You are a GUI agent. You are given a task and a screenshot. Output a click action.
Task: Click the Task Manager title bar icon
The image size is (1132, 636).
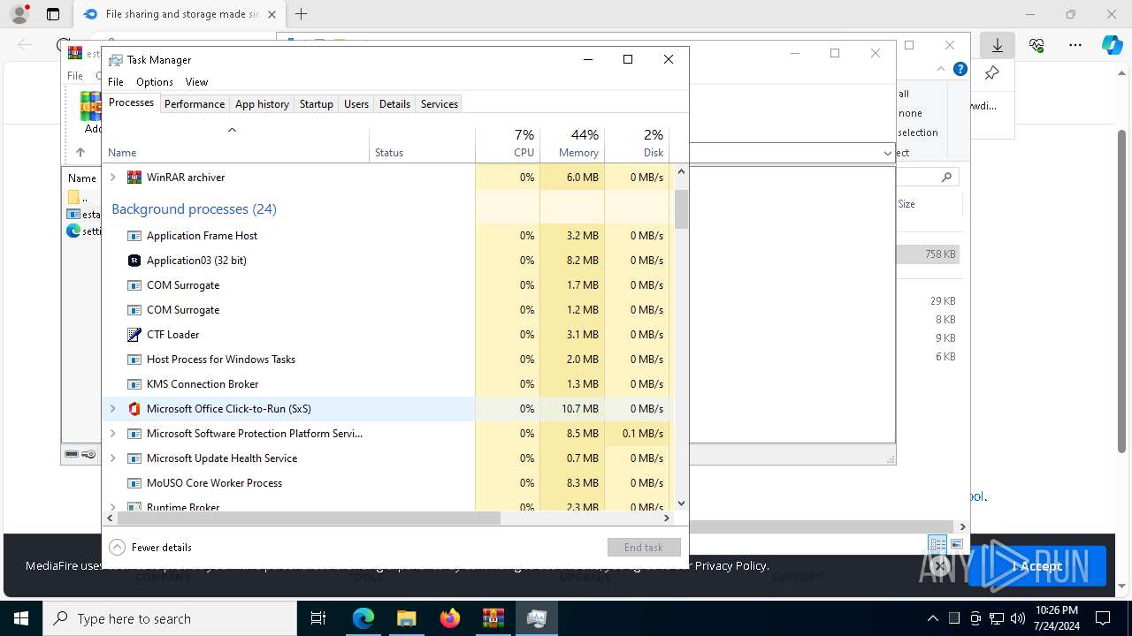116,60
